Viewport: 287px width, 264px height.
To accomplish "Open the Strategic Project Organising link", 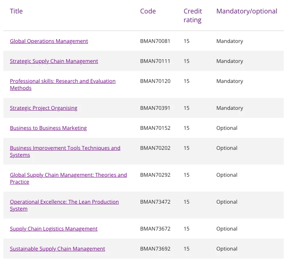I will point(44,108).
